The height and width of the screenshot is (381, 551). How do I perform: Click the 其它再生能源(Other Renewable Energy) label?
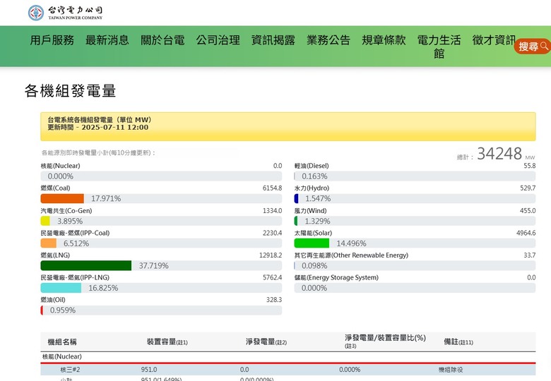tap(351, 255)
